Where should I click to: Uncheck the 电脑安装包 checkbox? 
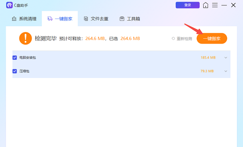(x=15, y=58)
